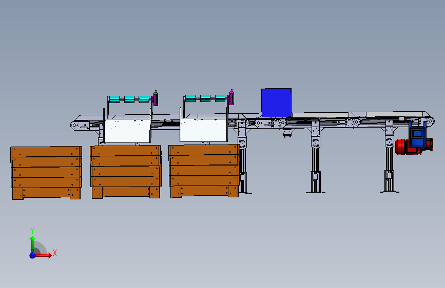Screen dimensions: 445x288
Task: Click the blue origin sphere of the triad
Action: pyautogui.click(x=33, y=255)
